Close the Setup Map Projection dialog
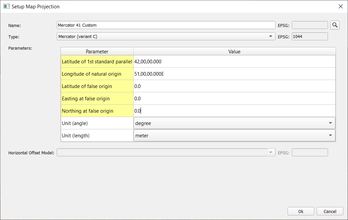 pos(340,6)
